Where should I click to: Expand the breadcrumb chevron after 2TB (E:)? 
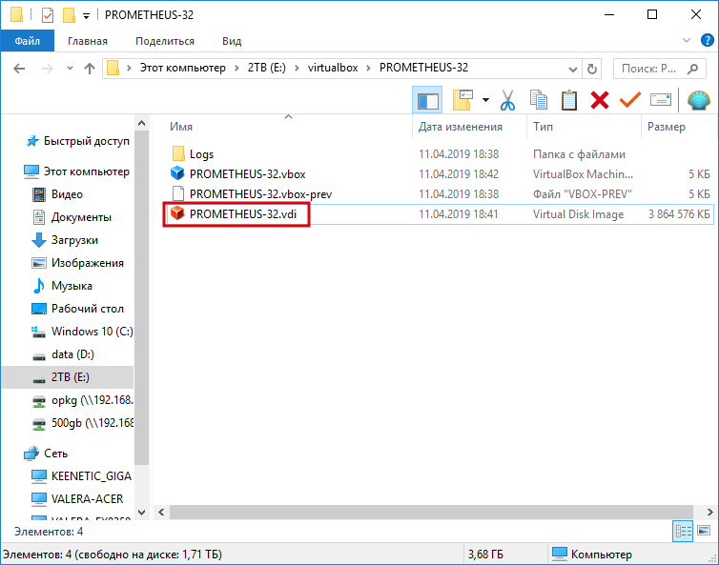click(x=297, y=68)
